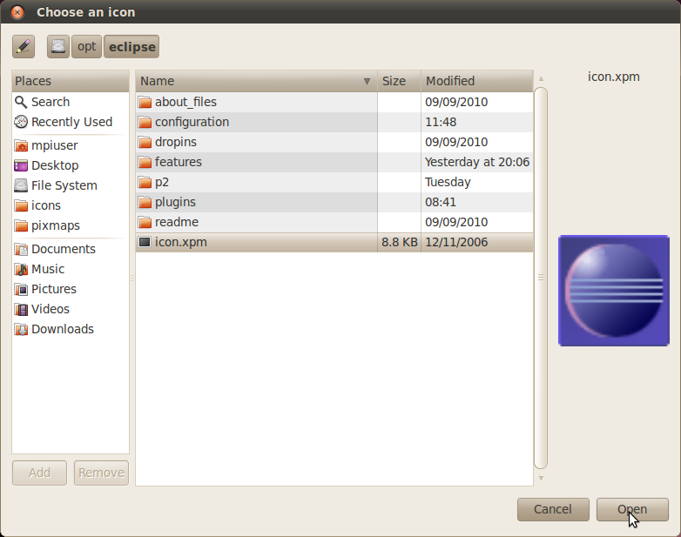The height and width of the screenshot is (537, 681).
Task: Sort files by the Size column
Action: [399, 81]
